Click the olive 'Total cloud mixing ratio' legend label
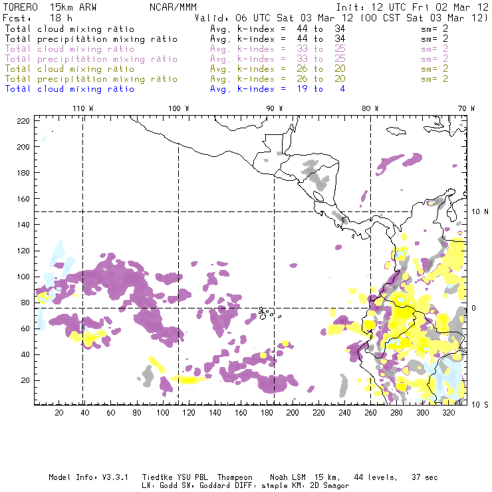Viewport: 492px width, 492px height. point(70,68)
